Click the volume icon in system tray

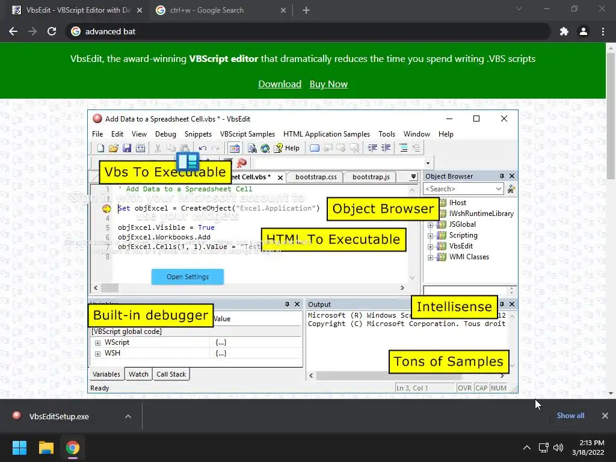coord(558,448)
